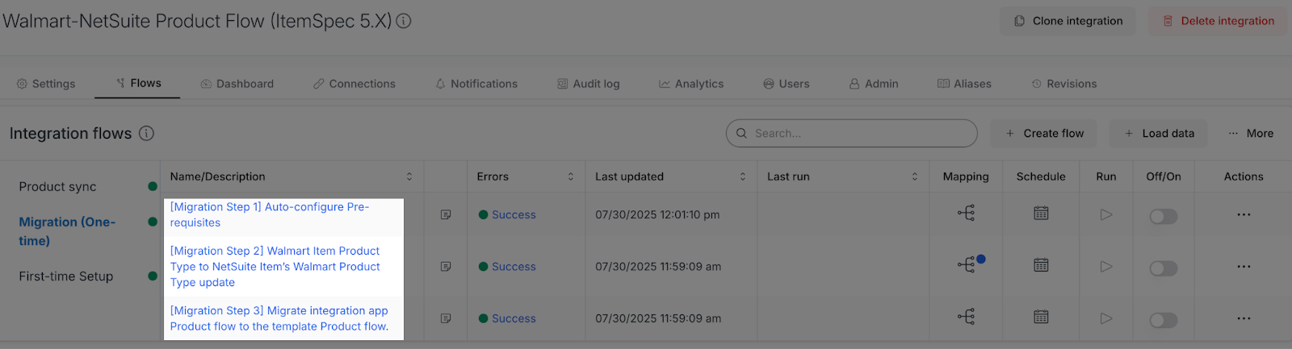
Task: Sort by Last run column
Action: (915, 177)
